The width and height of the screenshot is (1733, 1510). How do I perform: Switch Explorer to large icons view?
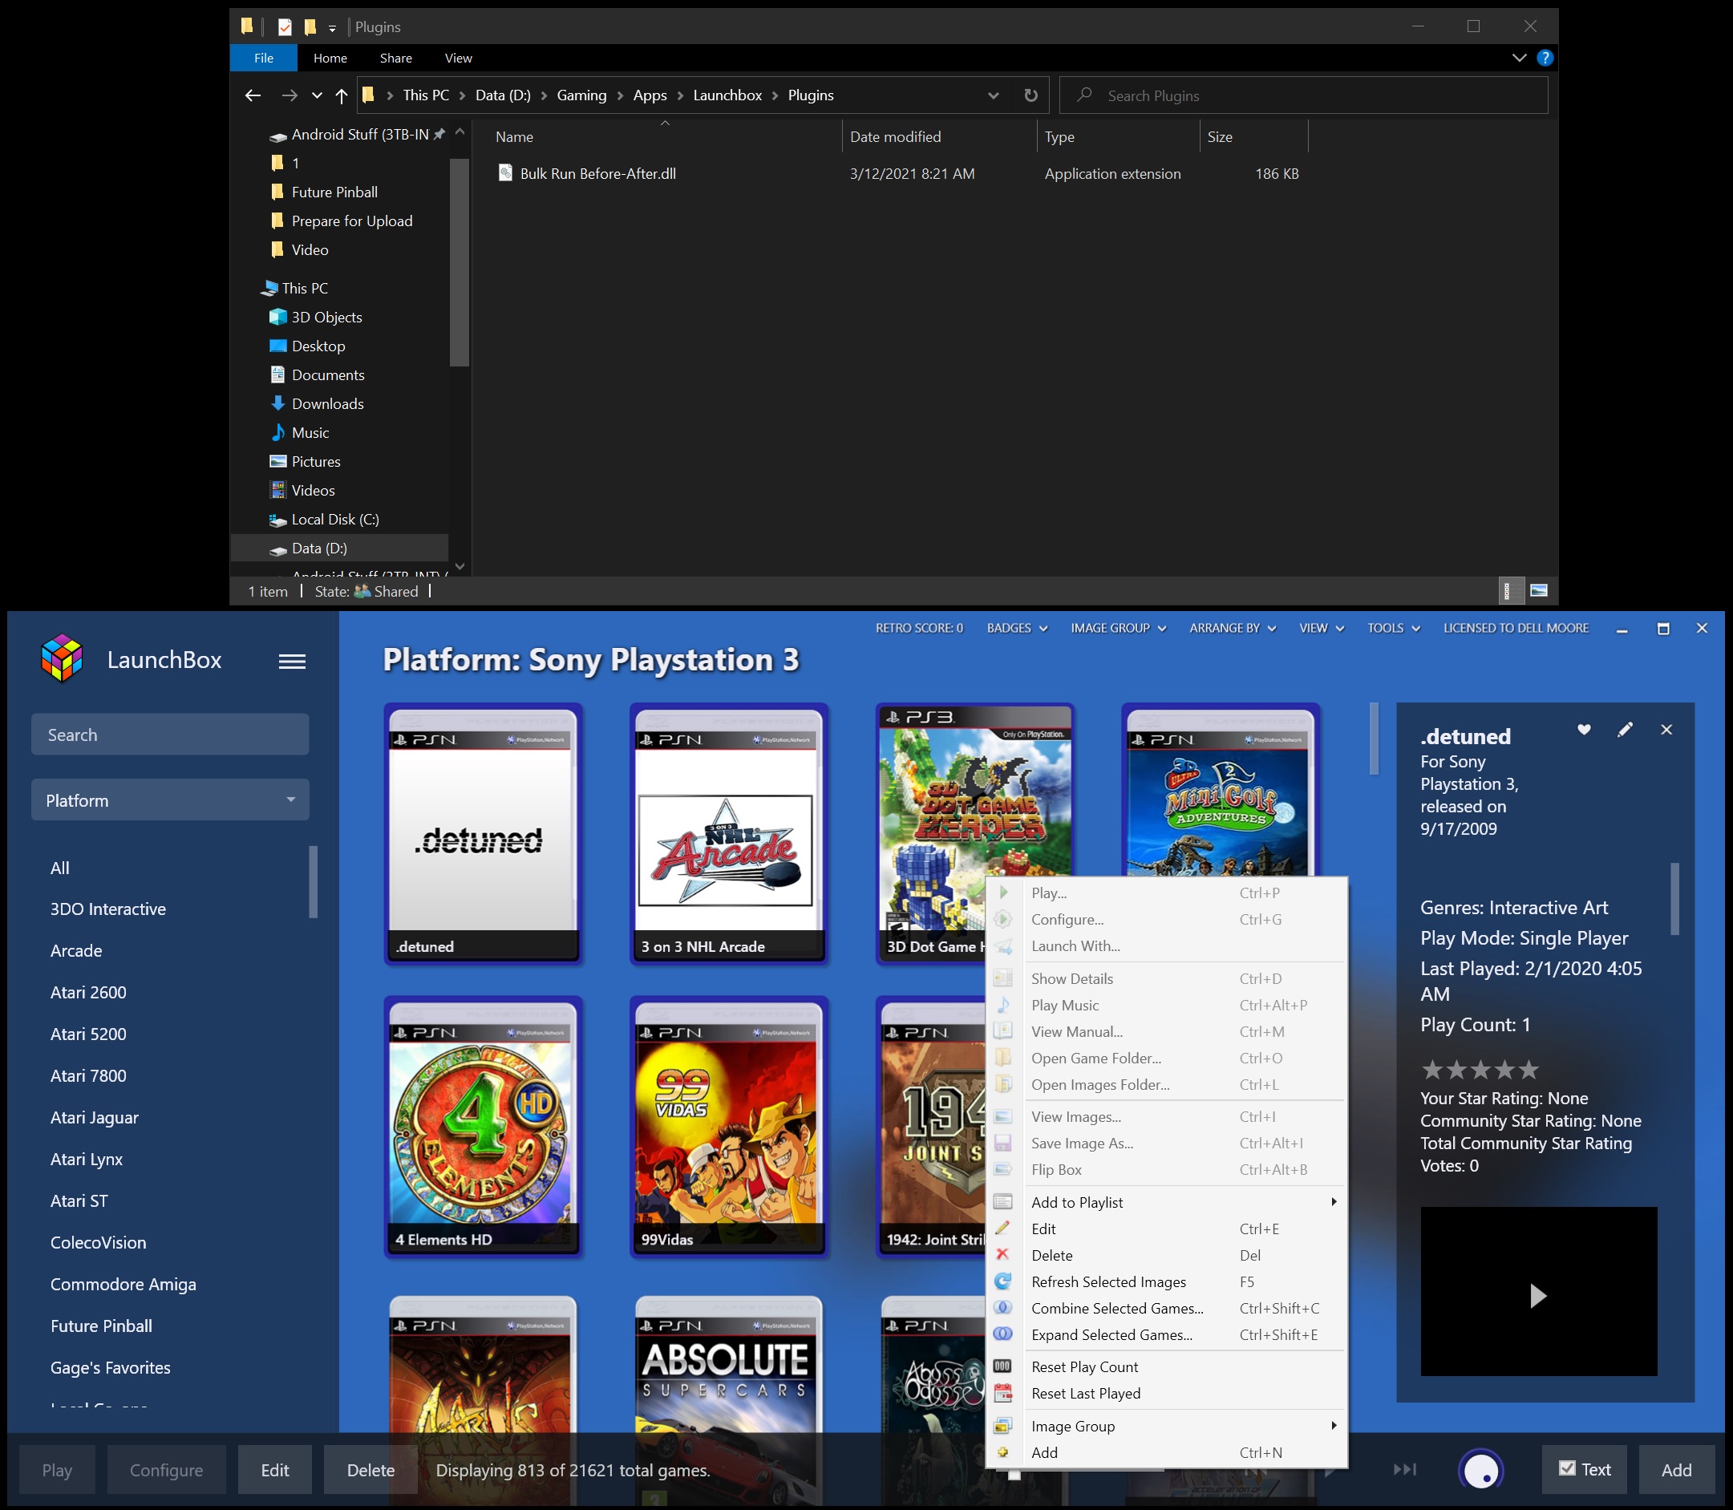pos(1538,591)
